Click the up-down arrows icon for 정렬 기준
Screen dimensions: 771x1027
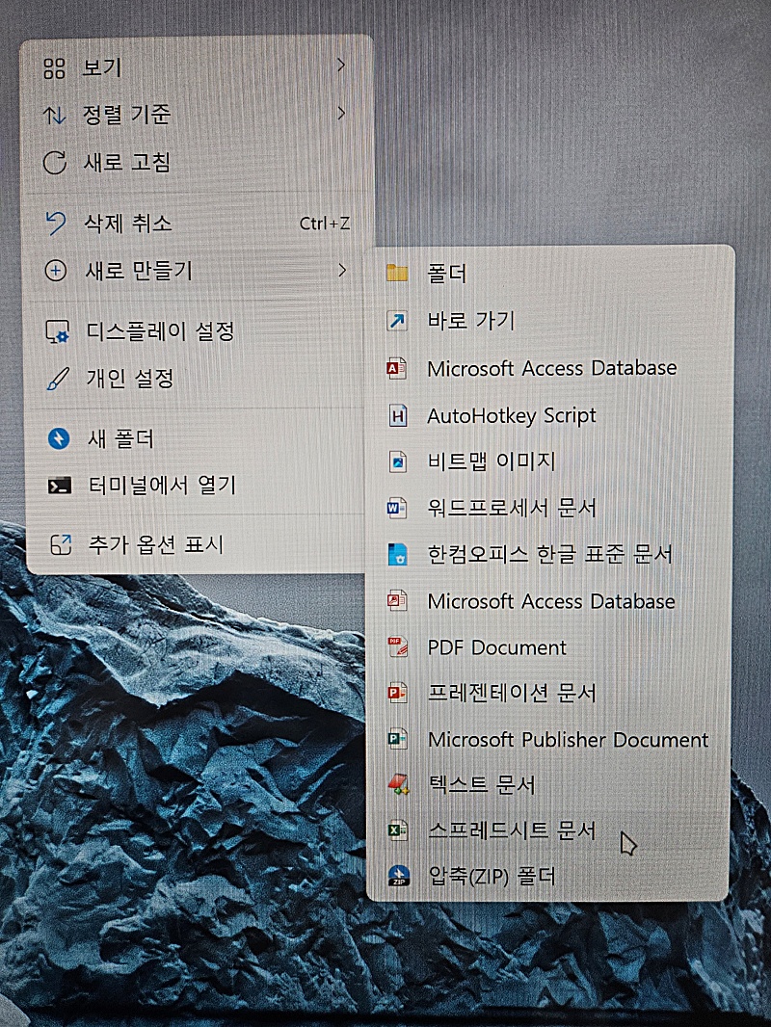tap(54, 116)
